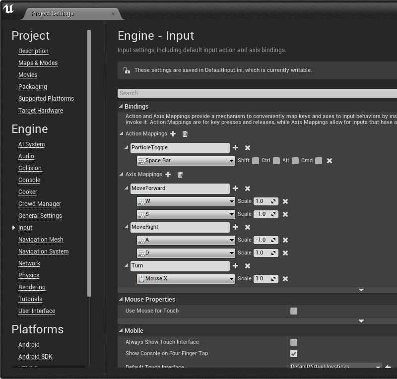
Task: Collapse the Bindings section
Action: click(121, 107)
